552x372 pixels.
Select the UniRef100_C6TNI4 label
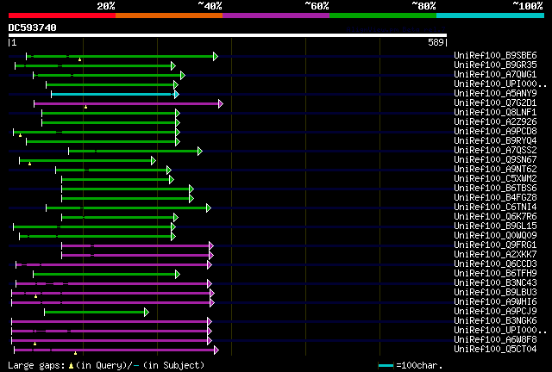tap(495, 207)
